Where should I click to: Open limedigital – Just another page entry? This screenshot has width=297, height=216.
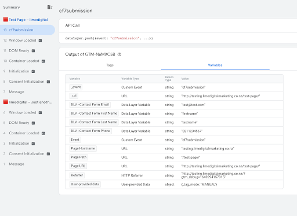[x=31, y=102]
